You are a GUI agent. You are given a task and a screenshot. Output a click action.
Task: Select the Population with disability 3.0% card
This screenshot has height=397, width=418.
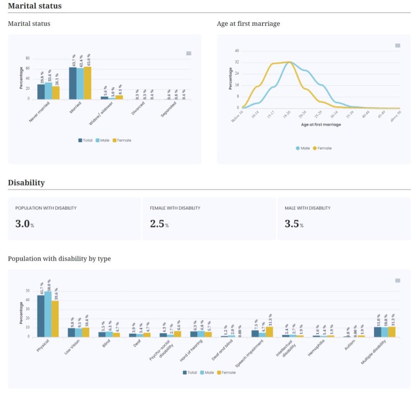click(x=74, y=219)
